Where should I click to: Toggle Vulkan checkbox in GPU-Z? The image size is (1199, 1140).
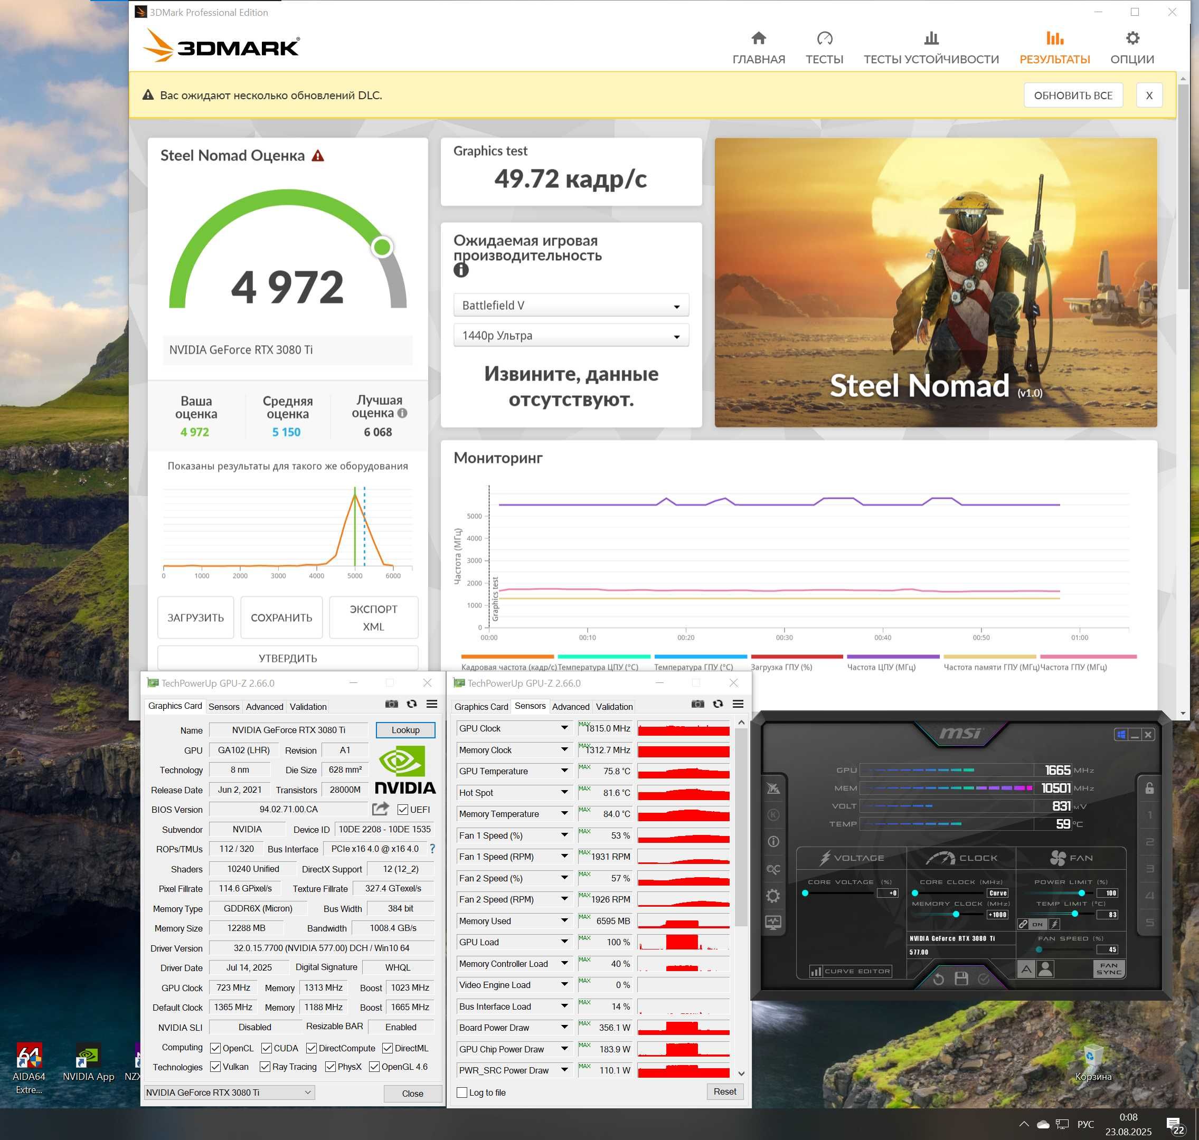click(x=215, y=1067)
